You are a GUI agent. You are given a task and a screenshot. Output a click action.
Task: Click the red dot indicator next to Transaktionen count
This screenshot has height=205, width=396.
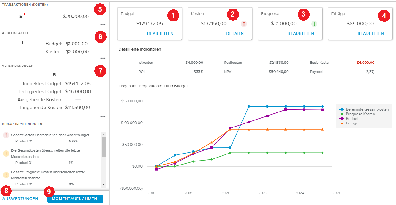[x=25, y=14]
